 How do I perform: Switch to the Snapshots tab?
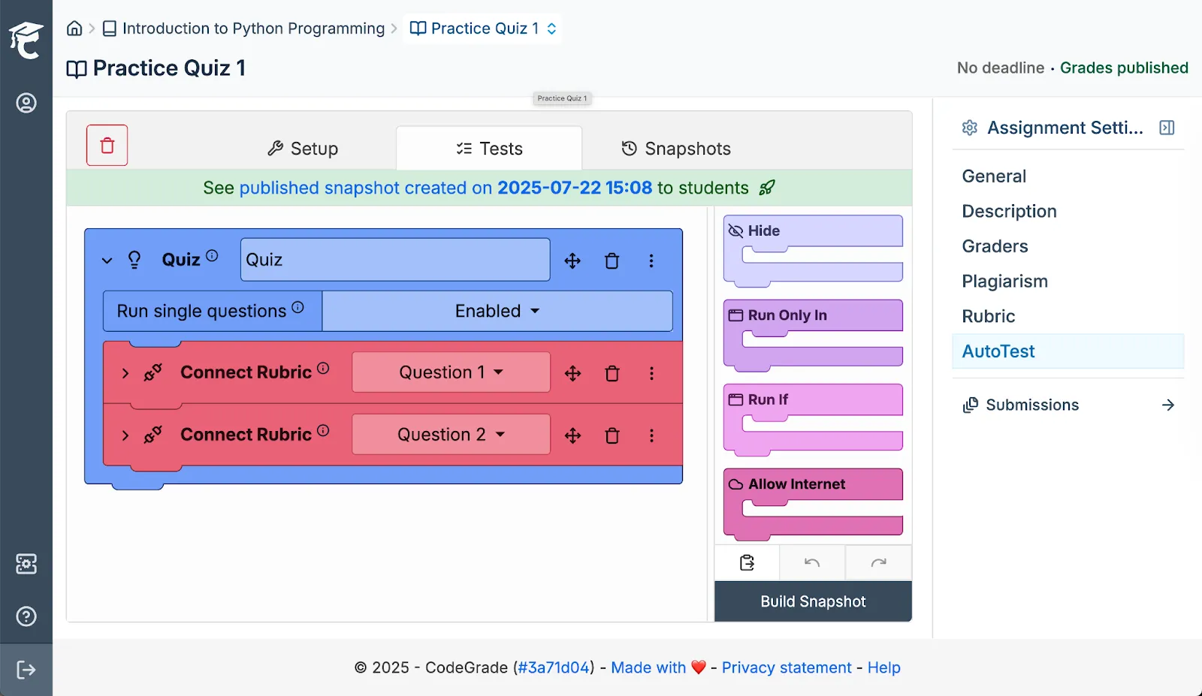click(x=676, y=149)
